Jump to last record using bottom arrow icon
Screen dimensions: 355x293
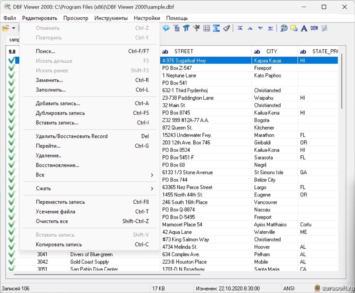[x=271, y=28]
